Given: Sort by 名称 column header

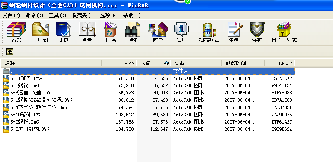Looking at the screenshot, I should (52, 63).
